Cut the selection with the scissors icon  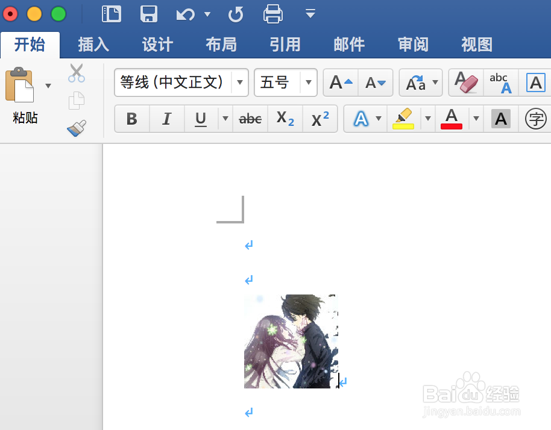point(77,72)
